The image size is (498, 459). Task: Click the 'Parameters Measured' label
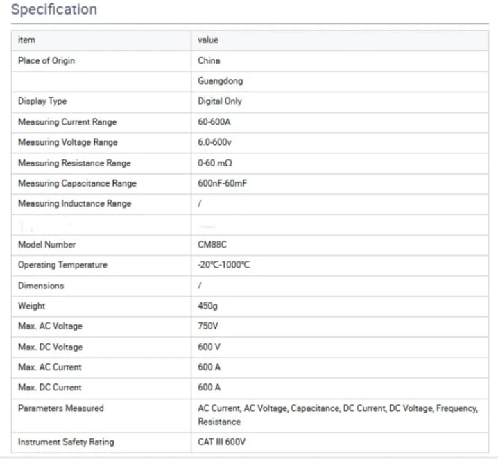(61, 408)
